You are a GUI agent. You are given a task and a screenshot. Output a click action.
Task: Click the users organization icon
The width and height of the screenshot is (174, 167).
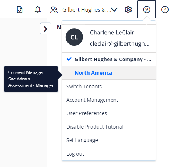(54, 10)
